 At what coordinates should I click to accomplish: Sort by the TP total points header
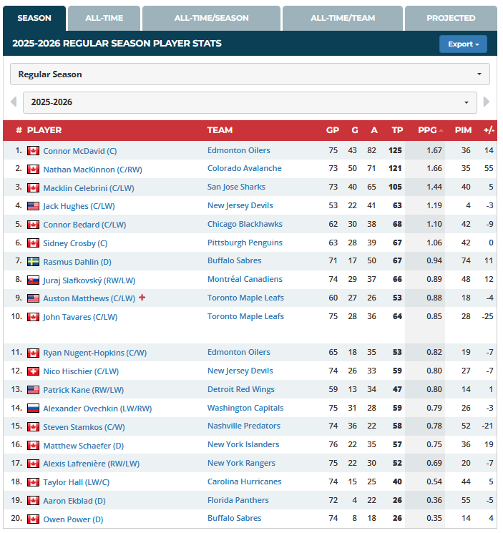(397, 130)
